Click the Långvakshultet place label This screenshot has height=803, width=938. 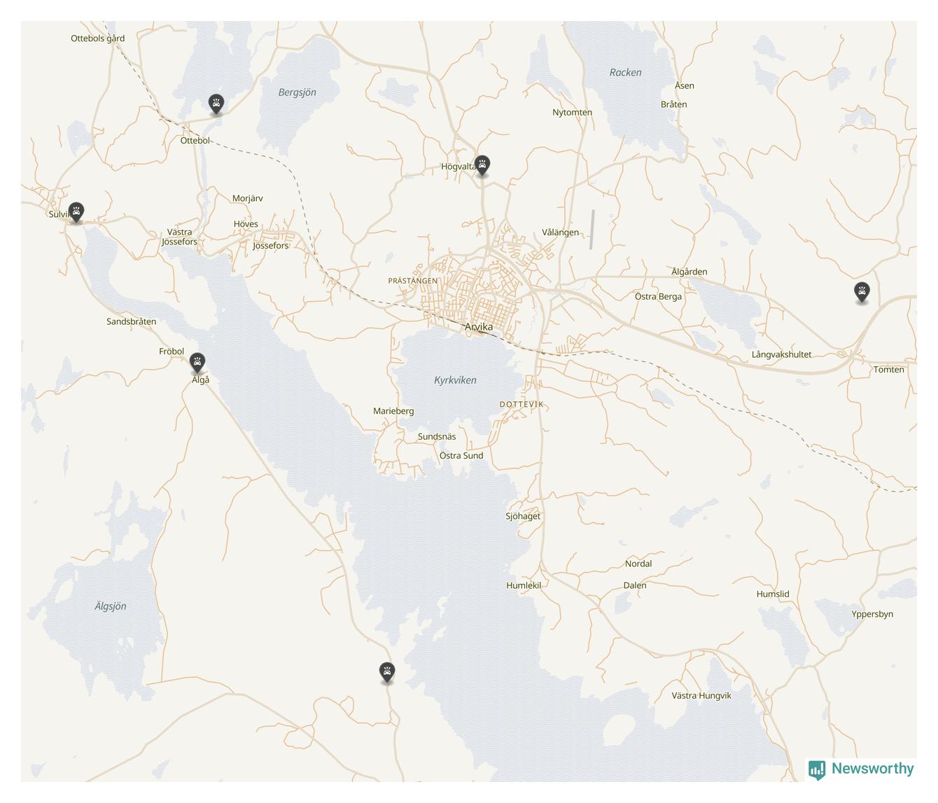[781, 355]
